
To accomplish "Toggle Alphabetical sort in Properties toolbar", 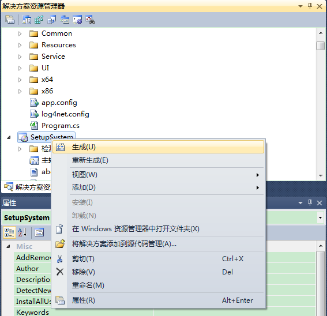I will pyautogui.click(x=22, y=232).
